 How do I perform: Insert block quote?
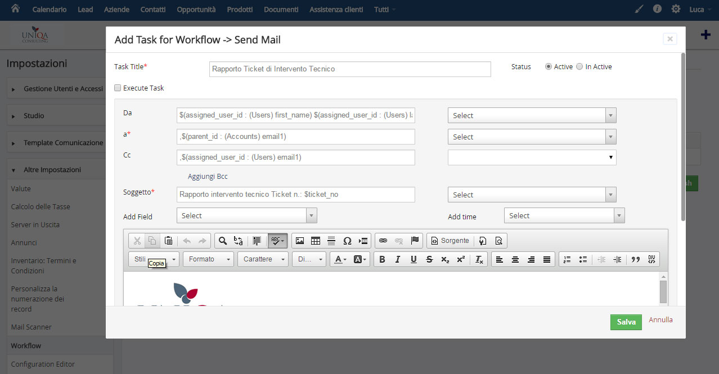click(636, 259)
